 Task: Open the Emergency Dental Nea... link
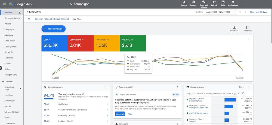coord(199,108)
